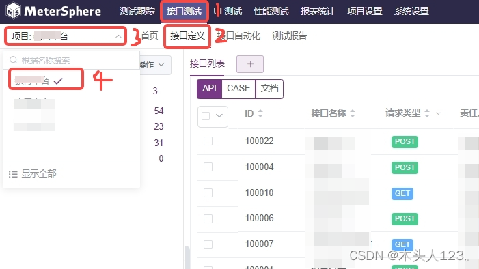Check the row for ID 100004

(208, 167)
